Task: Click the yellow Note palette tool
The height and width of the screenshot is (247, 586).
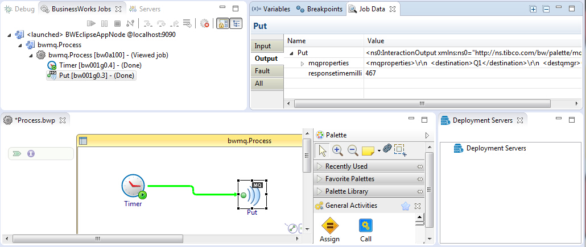Action: (368, 150)
